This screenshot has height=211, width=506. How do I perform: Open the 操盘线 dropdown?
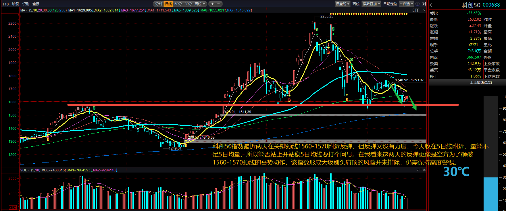[343, 4]
